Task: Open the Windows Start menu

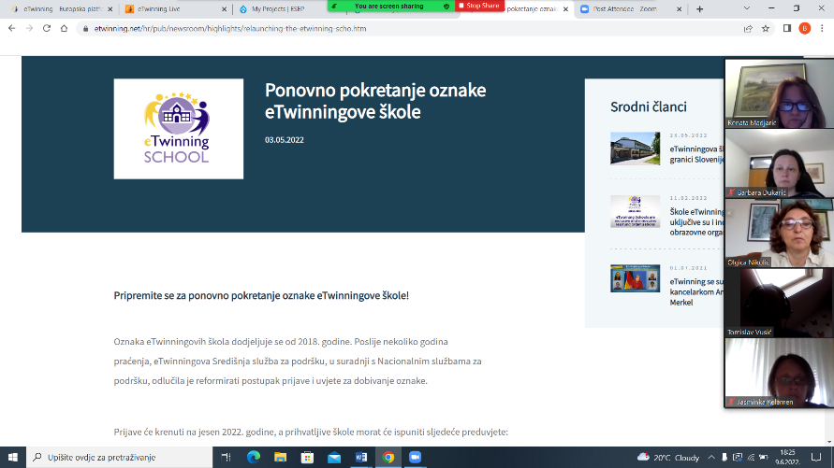Action: point(13,457)
